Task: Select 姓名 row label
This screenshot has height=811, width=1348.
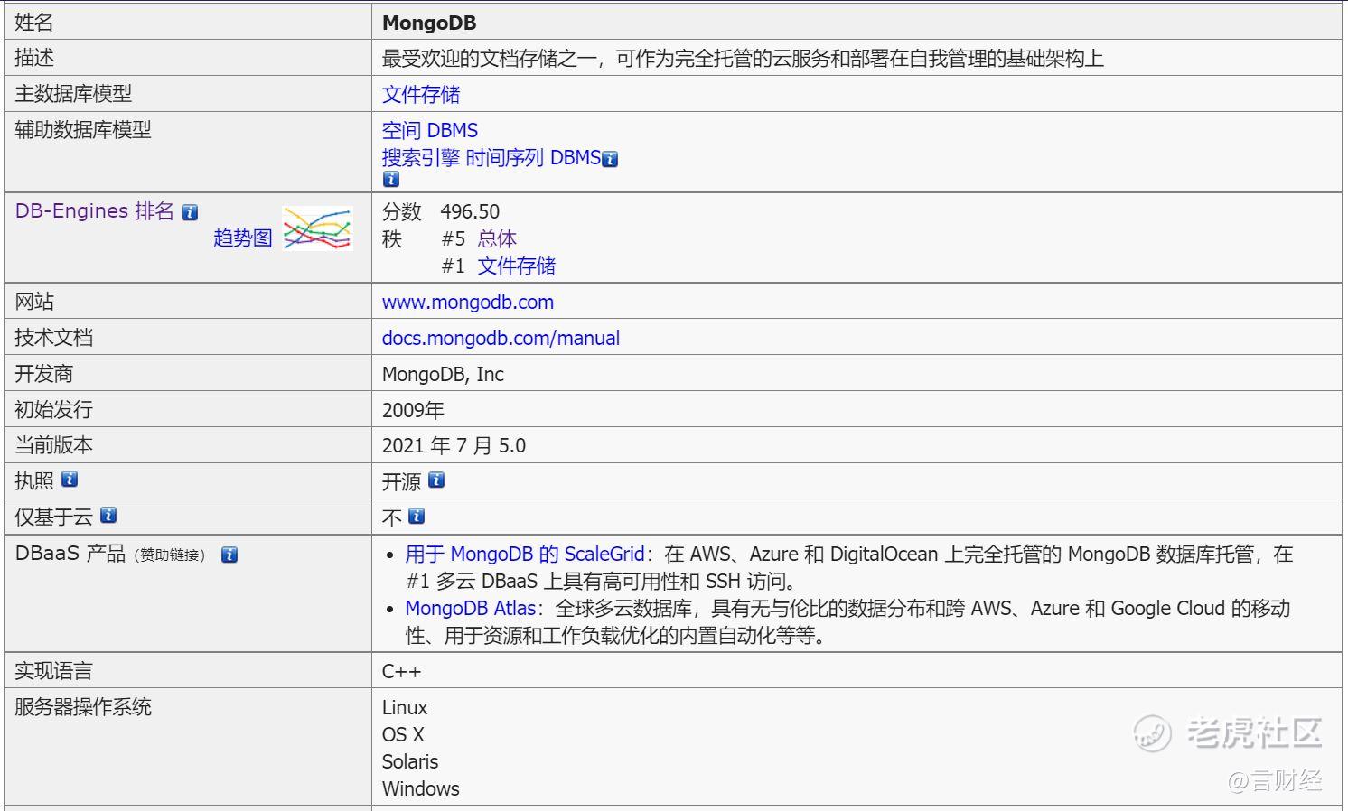Action: coord(34,22)
